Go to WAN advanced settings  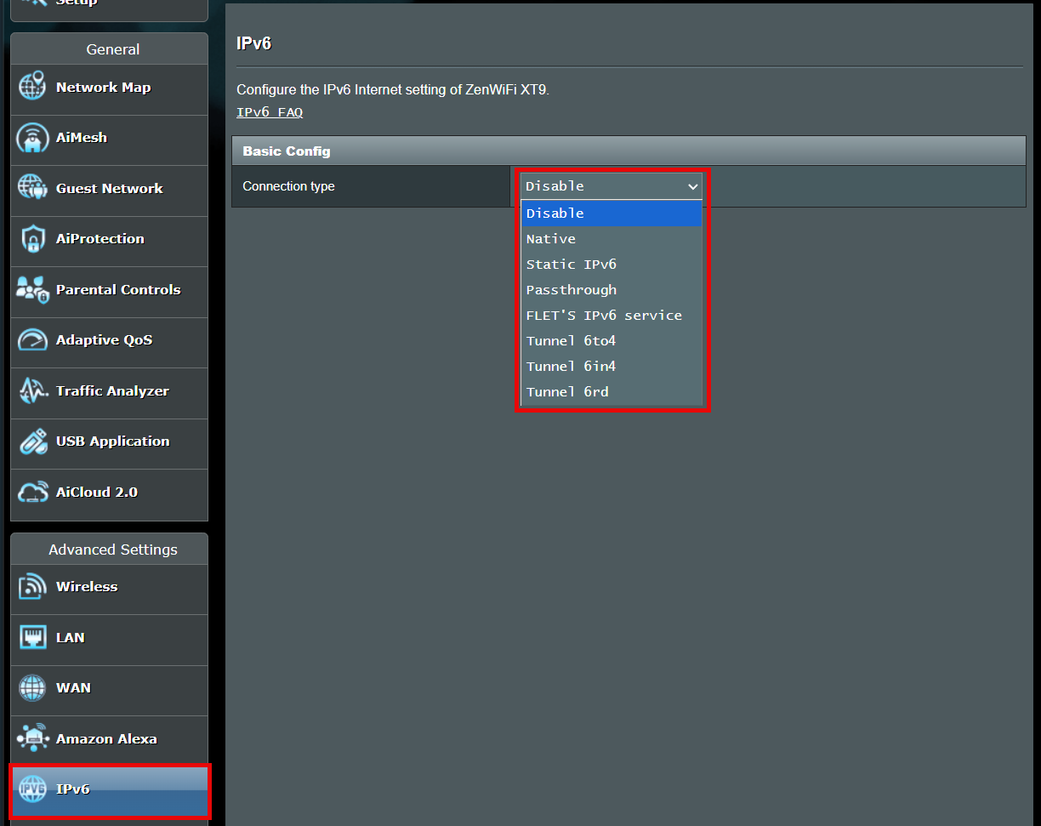point(73,688)
